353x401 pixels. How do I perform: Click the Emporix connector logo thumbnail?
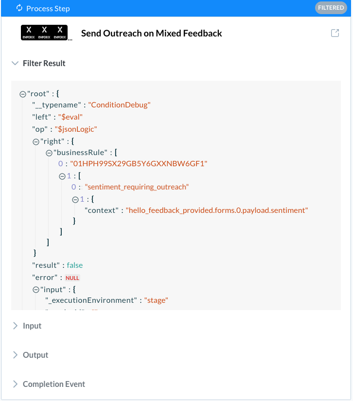tap(44, 33)
